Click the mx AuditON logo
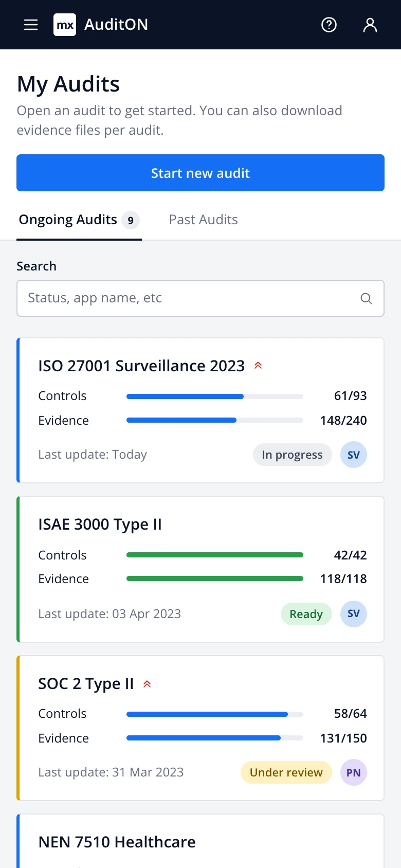Image resolution: width=401 pixels, height=868 pixels. [x=101, y=25]
